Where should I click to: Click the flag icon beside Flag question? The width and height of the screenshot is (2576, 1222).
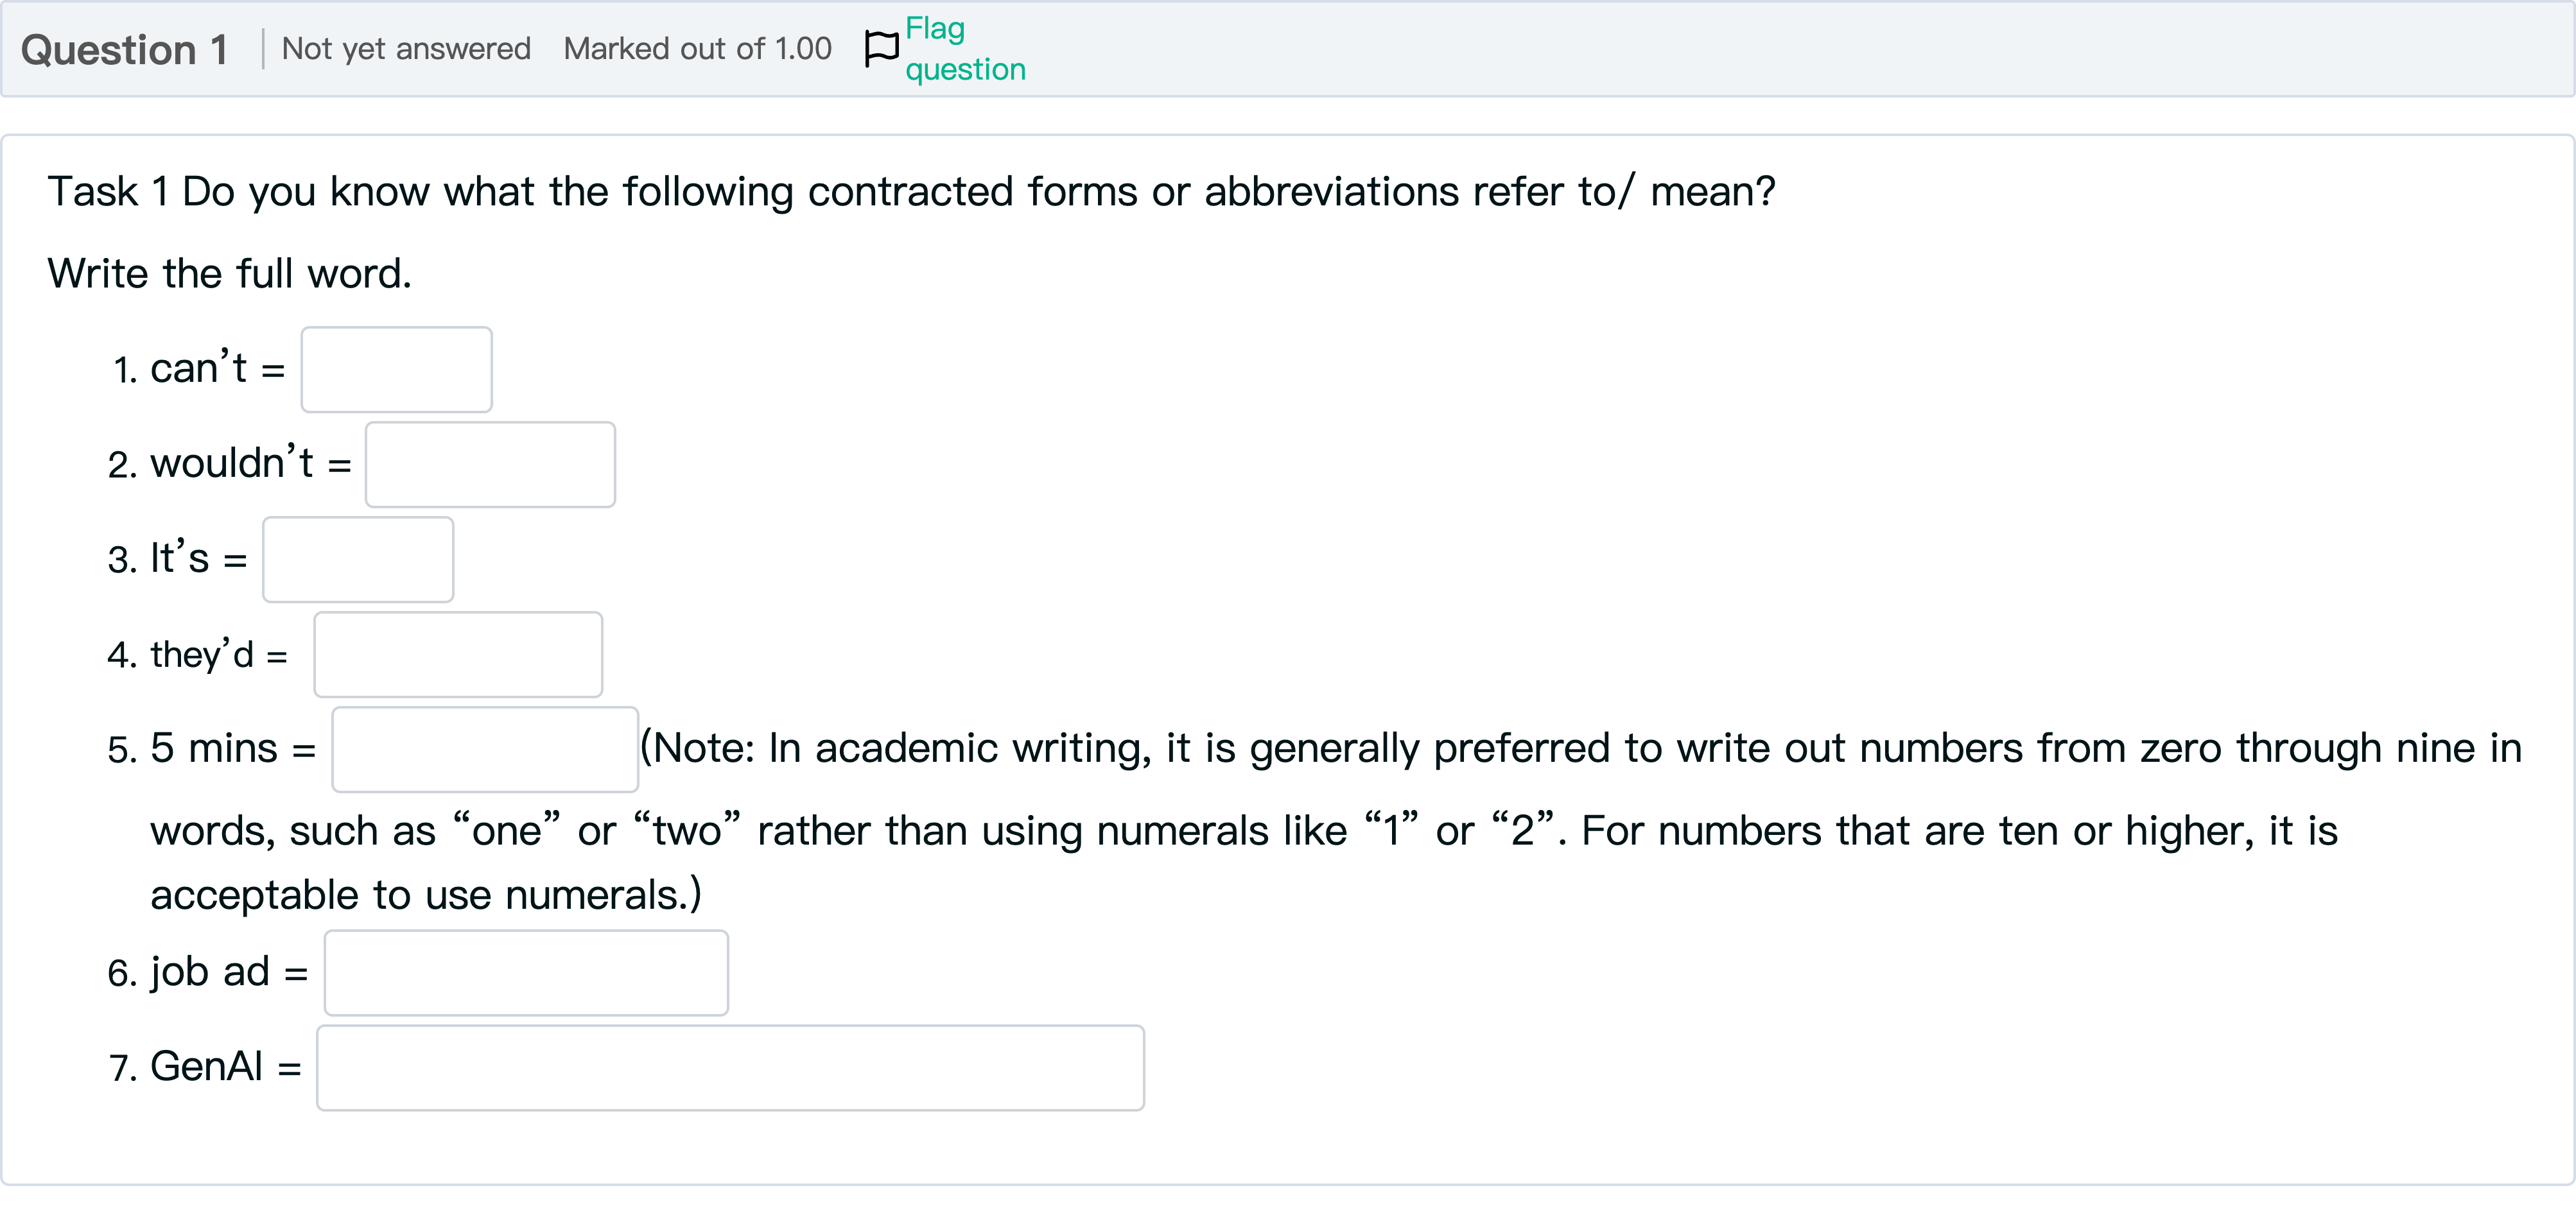point(881,49)
